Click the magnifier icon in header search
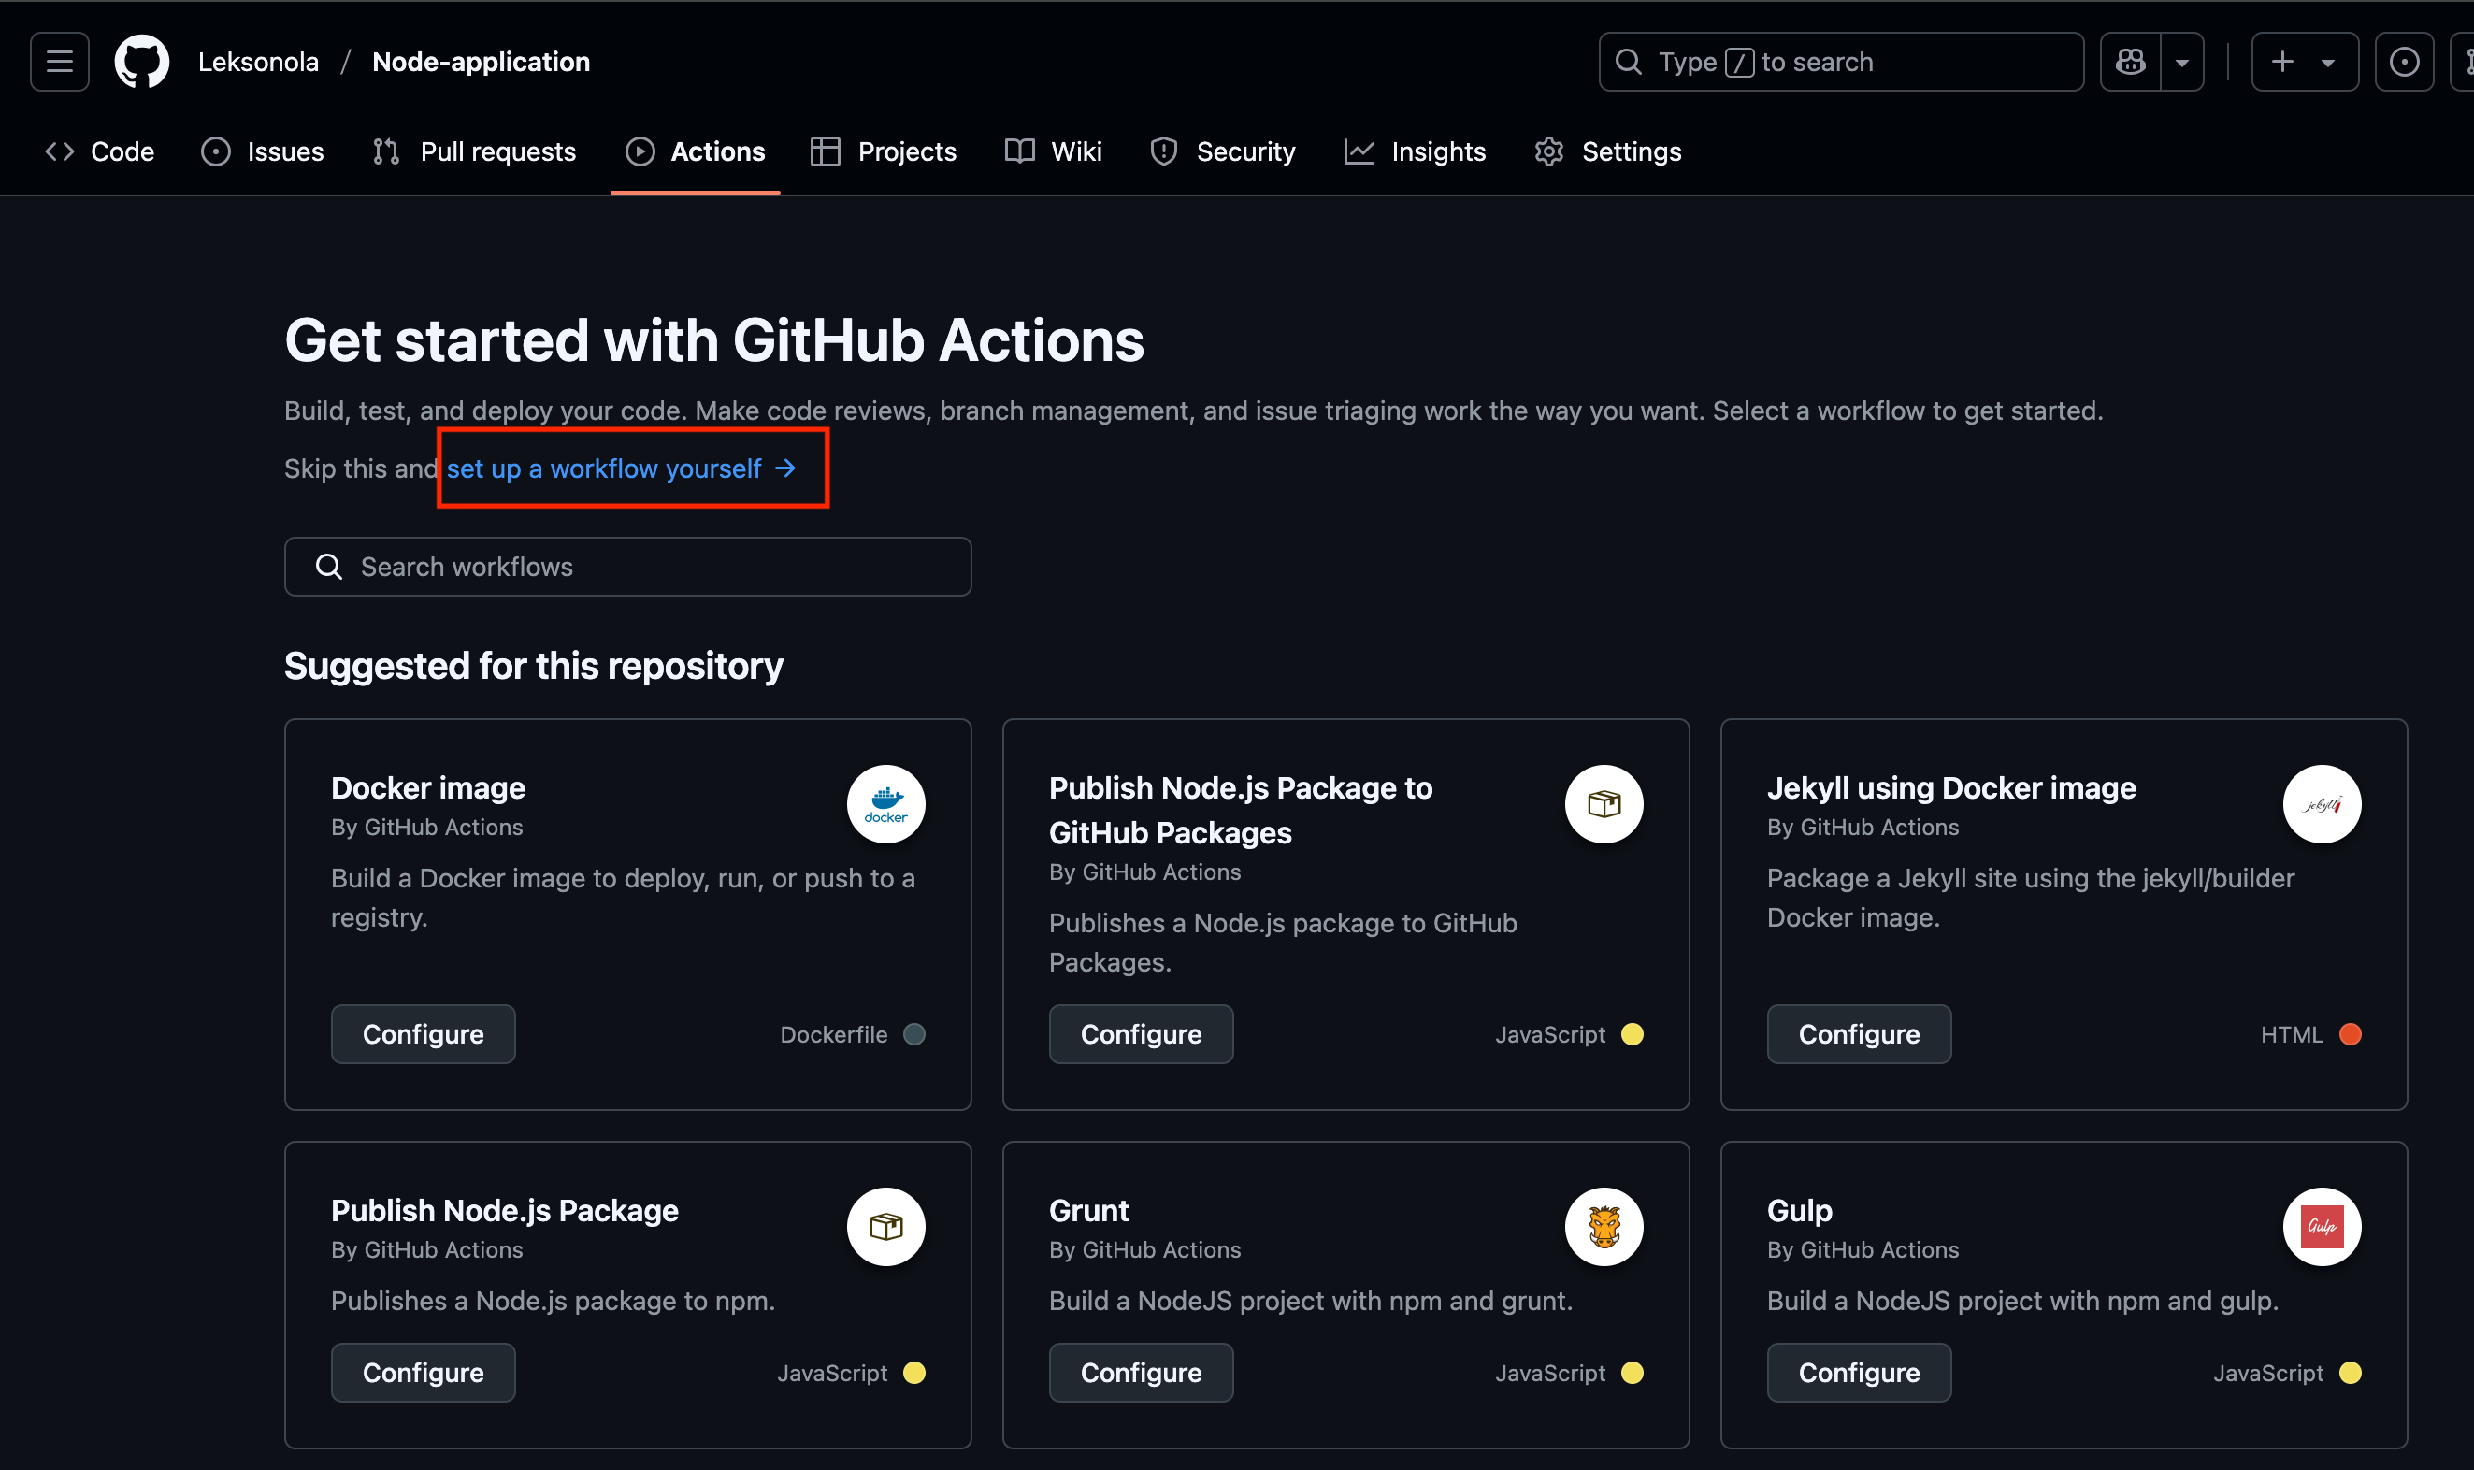The image size is (2474, 1470). pyautogui.click(x=1628, y=62)
